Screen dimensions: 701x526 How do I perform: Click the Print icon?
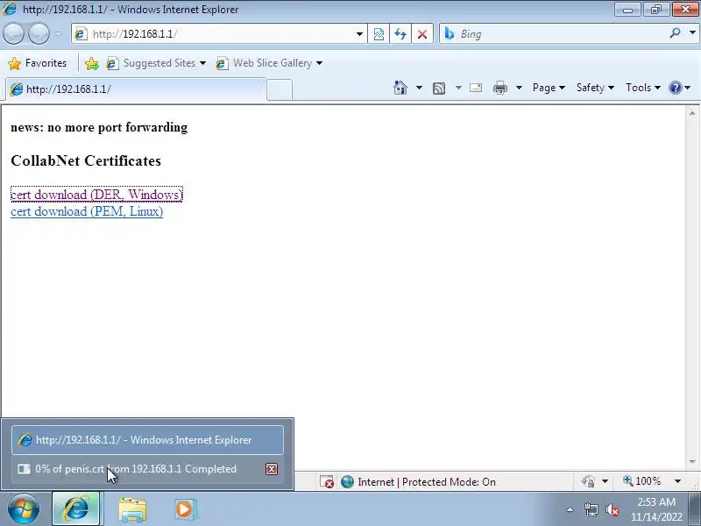500,88
